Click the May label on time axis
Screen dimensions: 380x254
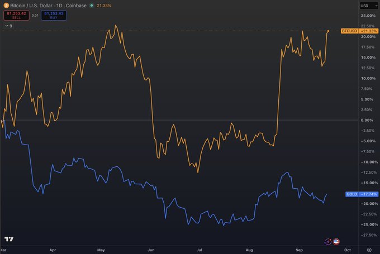[101, 250]
